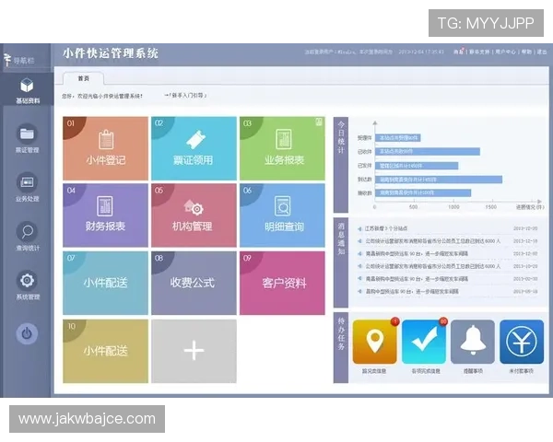
Task: Click the 小件快运管理系统 title
Action: point(111,53)
